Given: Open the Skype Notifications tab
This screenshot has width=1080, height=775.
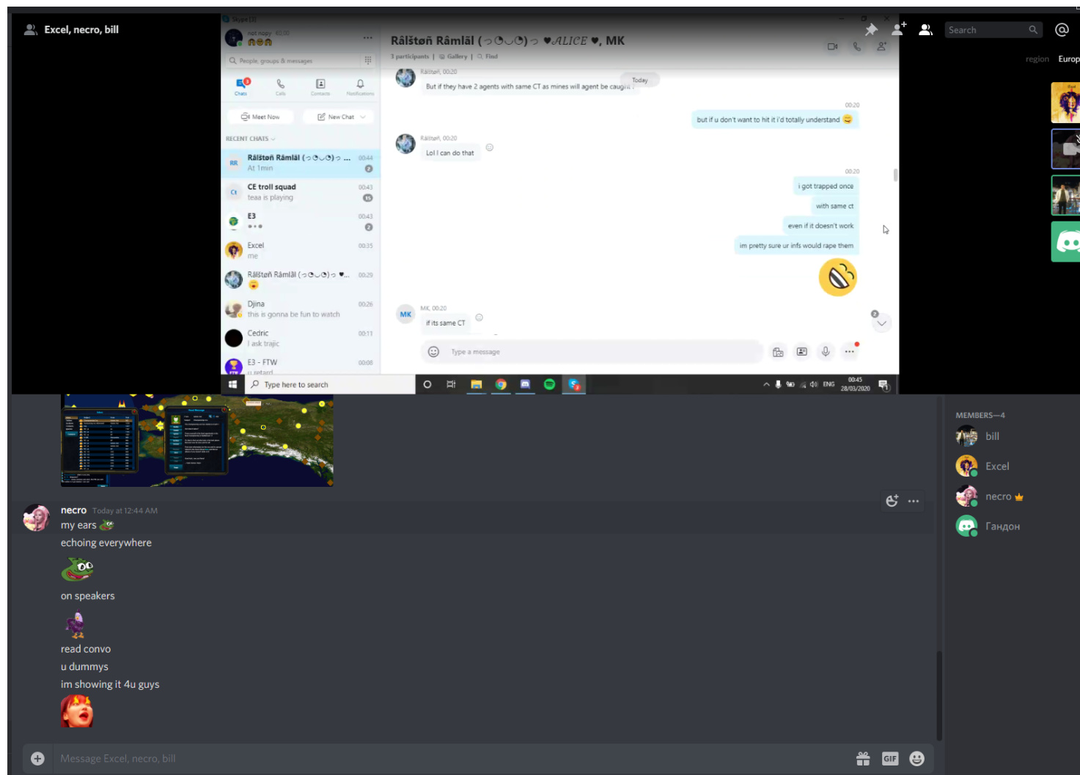Looking at the screenshot, I should click(360, 87).
